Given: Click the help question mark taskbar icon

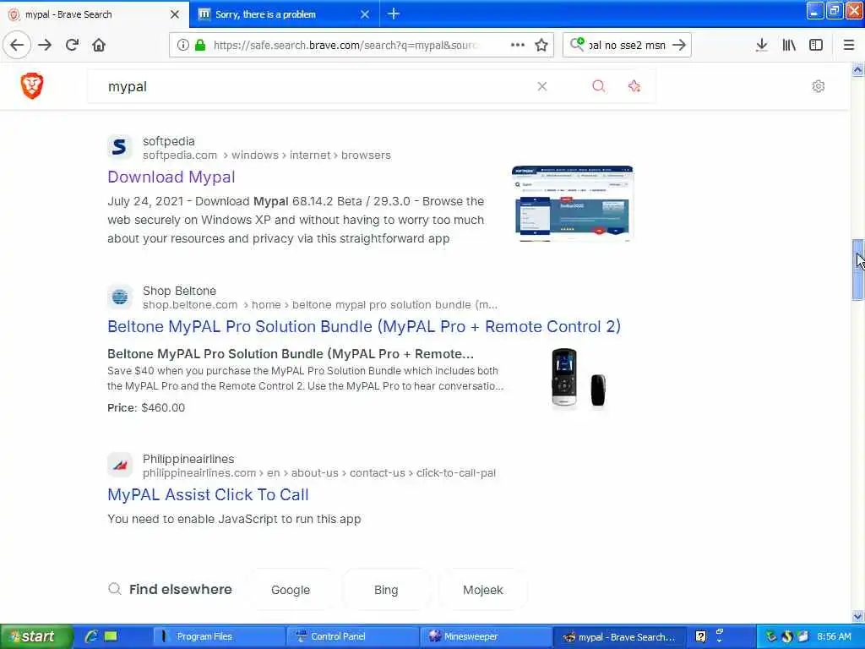Looking at the screenshot, I should point(700,637).
